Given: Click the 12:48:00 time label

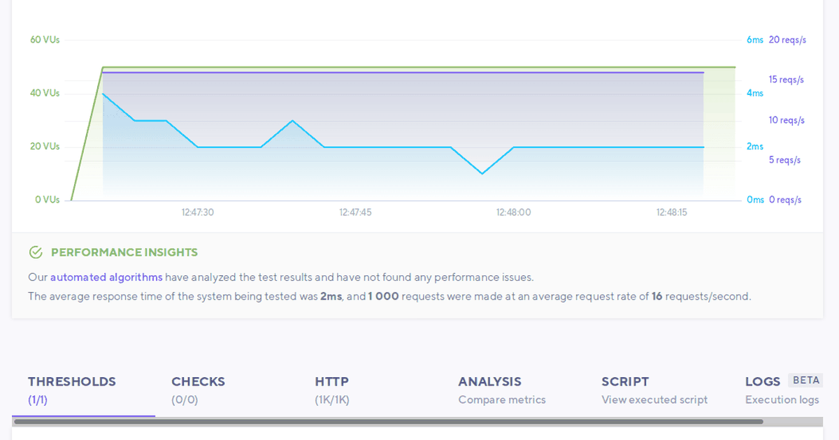Looking at the screenshot, I should pyautogui.click(x=513, y=212).
